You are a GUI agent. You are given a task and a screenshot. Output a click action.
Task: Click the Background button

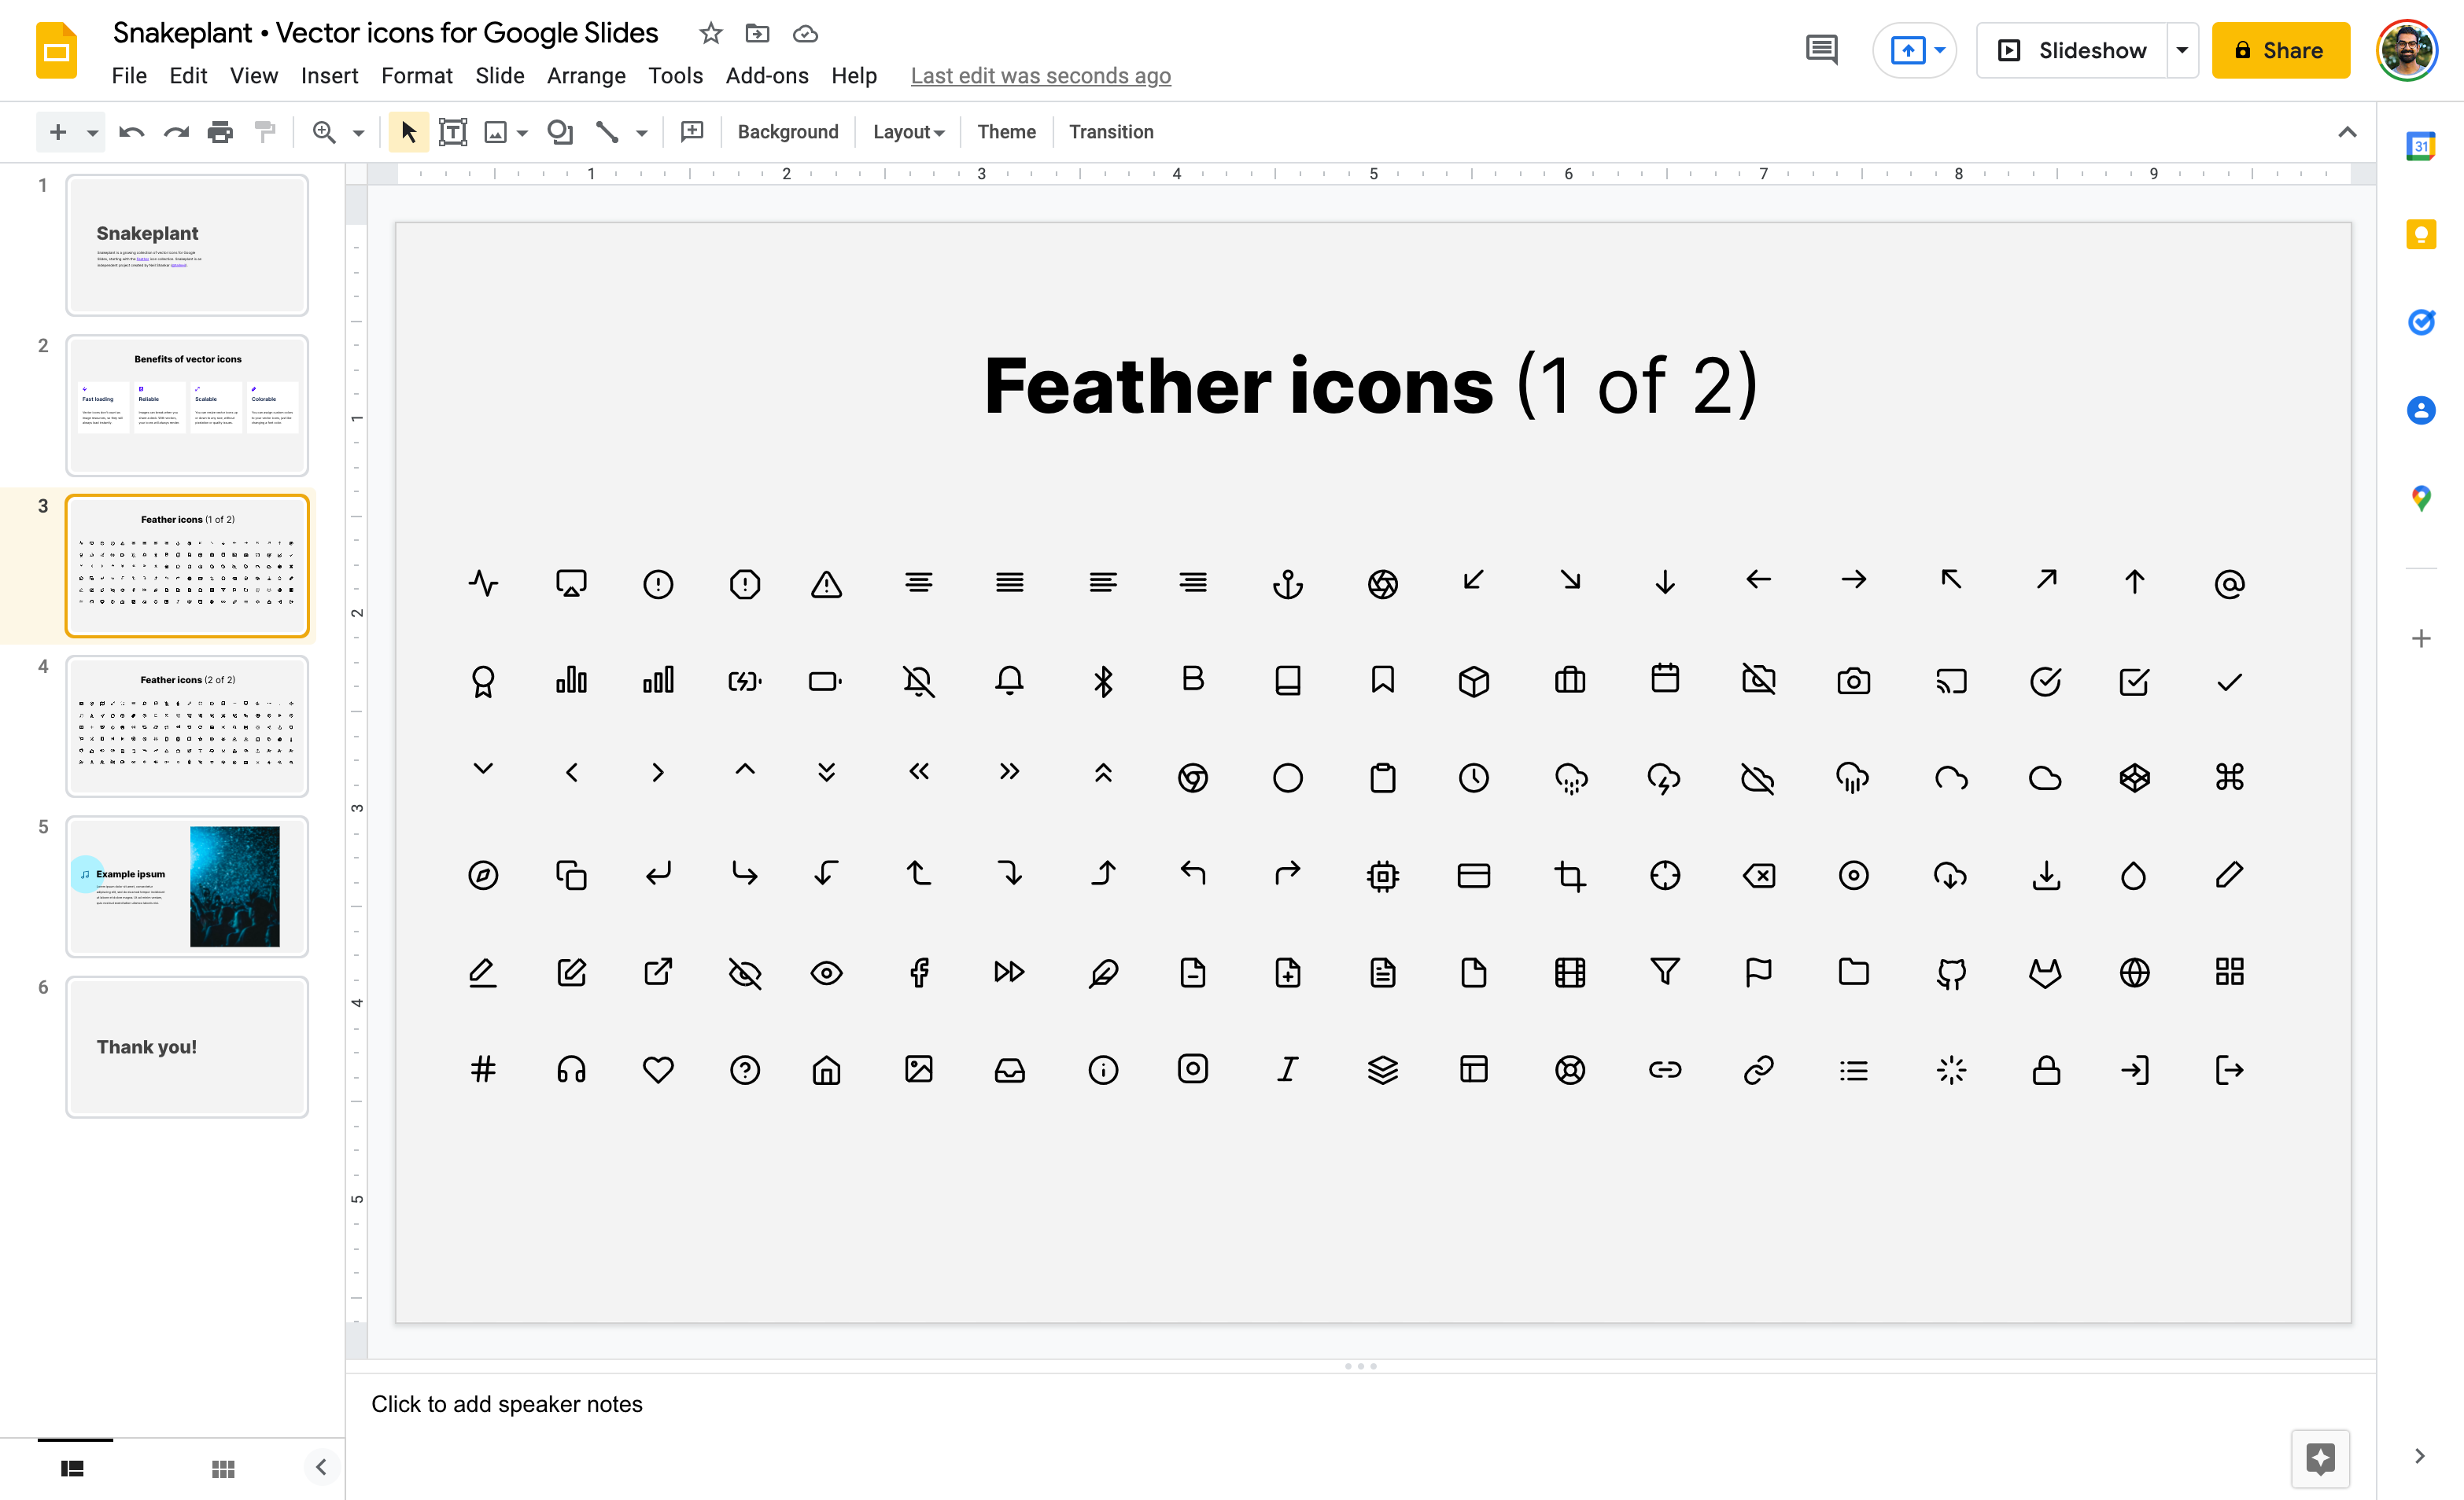click(x=788, y=132)
